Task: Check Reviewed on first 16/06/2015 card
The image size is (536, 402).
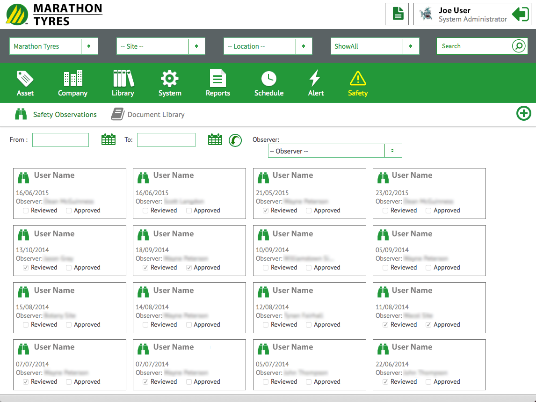Action: (x=26, y=211)
